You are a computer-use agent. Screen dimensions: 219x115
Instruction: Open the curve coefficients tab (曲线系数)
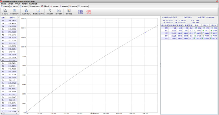click(64, 6)
